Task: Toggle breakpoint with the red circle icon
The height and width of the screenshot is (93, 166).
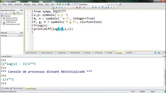Action: [x=77, y=7]
